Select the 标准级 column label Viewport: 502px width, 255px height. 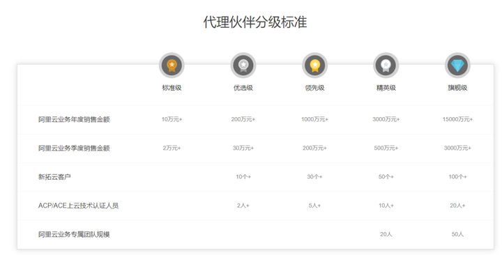(172, 88)
